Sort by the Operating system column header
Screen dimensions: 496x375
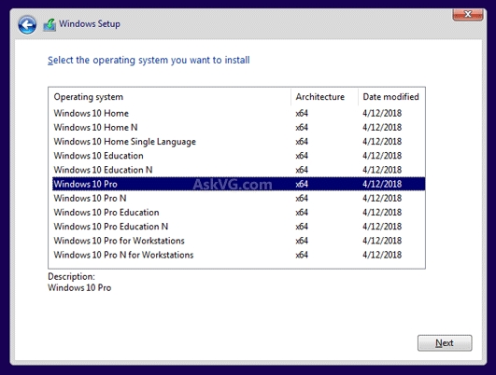click(170, 97)
